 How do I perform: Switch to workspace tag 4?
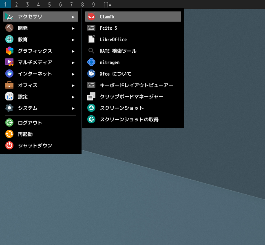[38, 4]
